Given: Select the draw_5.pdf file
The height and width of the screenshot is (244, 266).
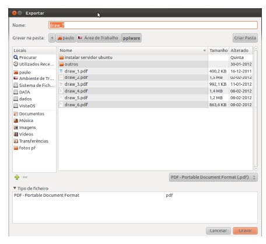Looking at the screenshot, I should [x=133, y=97].
